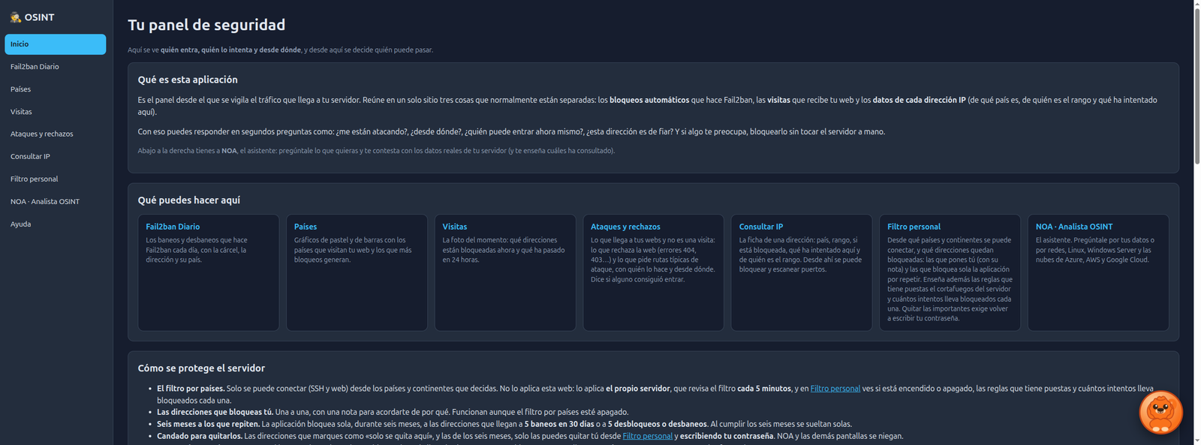Click the bold text 'bloqueos automáticos'
Screen dimensions: 1201x445
pos(649,100)
